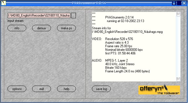The image size is (188, 103).
Task: Open the options dialog
Action: 17,89
